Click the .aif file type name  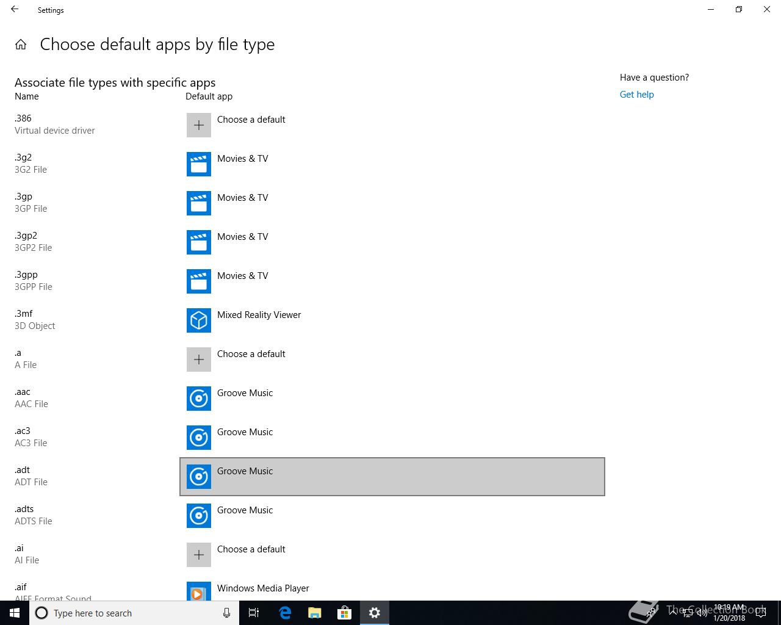click(21, 587)
